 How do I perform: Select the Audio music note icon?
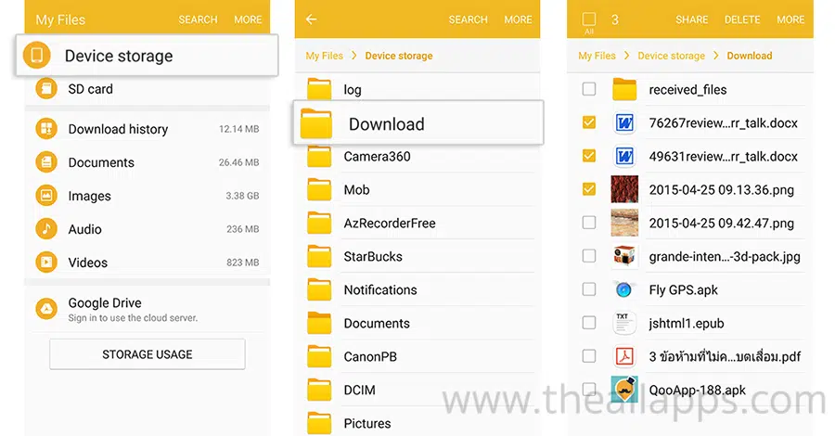[x=45, y=229]
